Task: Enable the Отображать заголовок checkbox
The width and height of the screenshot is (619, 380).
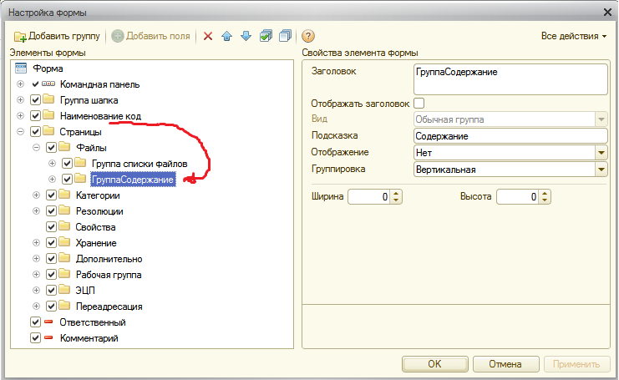Action: click(419, 104)
